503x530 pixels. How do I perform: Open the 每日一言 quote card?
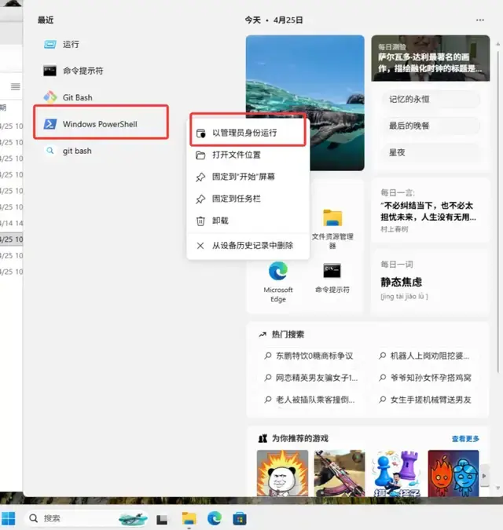coord(430,210)
